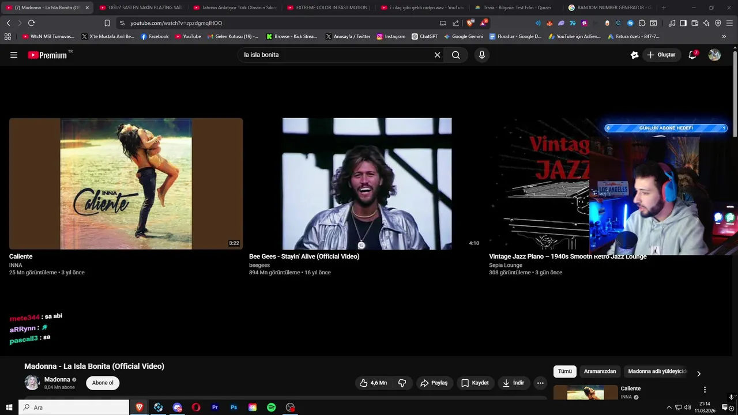
Task: Open the Windows Start menu
Action: [x=9, y=408]
